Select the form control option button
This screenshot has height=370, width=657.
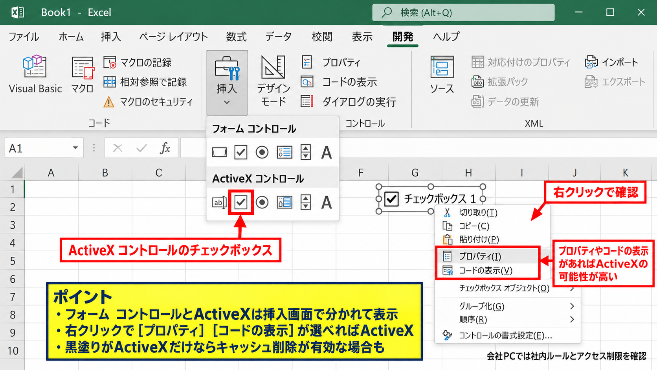pos(262,152)
